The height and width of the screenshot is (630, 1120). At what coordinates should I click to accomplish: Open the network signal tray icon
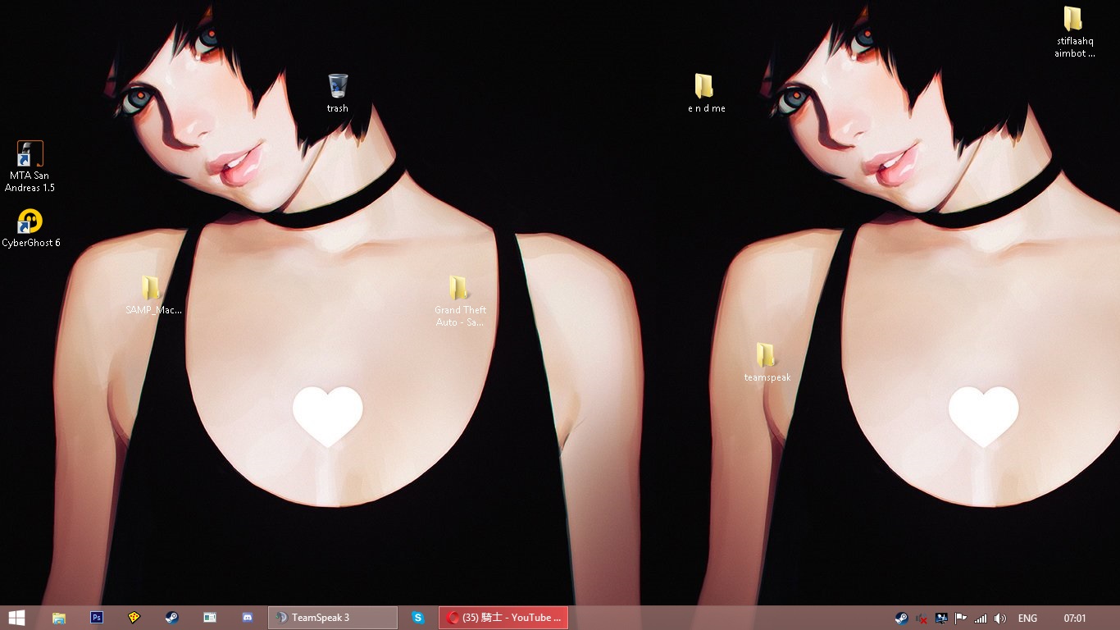point(981,619)
